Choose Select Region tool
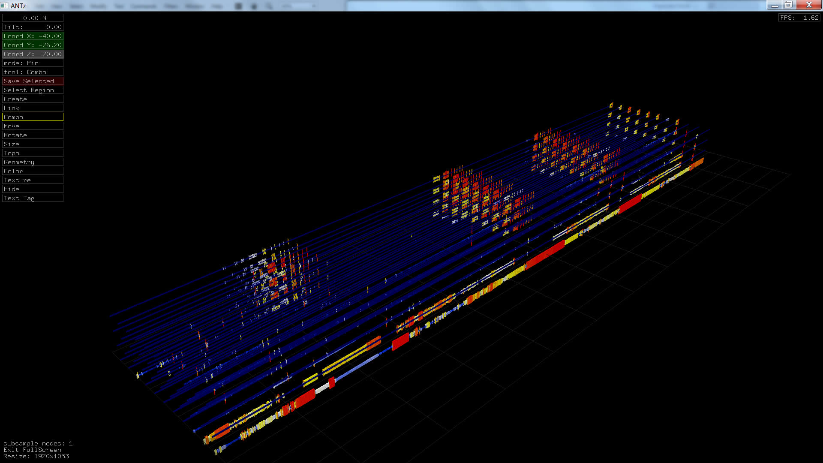The height and width of the screenshot is (463, 823). click(33, 90)
